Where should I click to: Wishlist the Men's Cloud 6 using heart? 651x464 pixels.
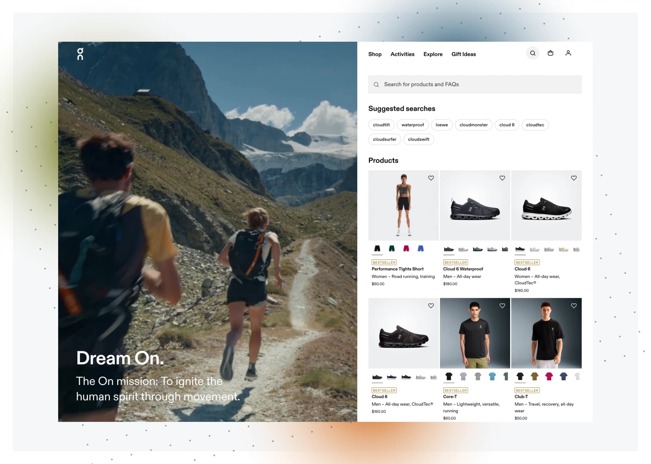click(x=431, y=306)
